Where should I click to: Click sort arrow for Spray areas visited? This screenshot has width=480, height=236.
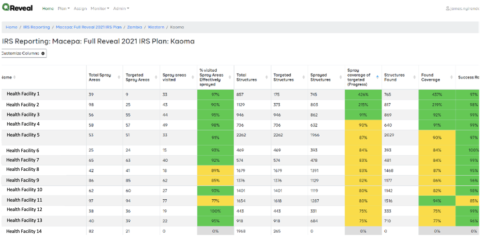pos(193,77)
